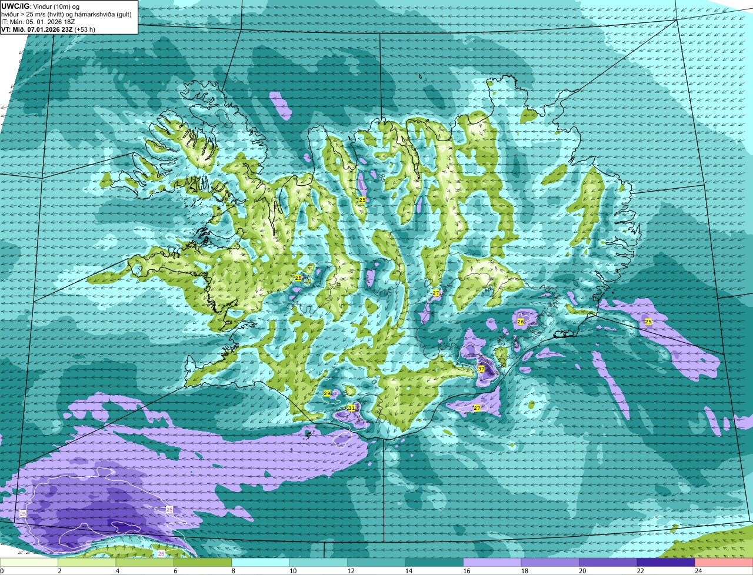Screen dimensions: 753x575
Task: Click the pink above-24 m/s legend swatch
Action: (724, 563)
